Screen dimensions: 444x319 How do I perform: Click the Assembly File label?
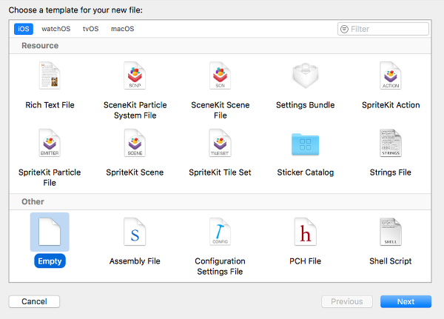135,261
